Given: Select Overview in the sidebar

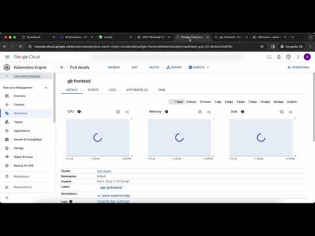Looking at the screenshot, I should (x=20, y=96).
